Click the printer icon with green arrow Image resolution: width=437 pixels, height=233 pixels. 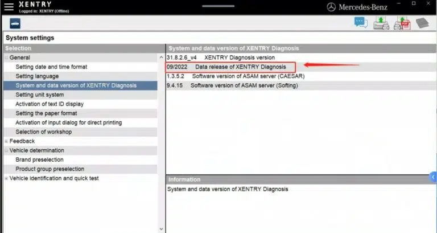(x=381, y=22)
